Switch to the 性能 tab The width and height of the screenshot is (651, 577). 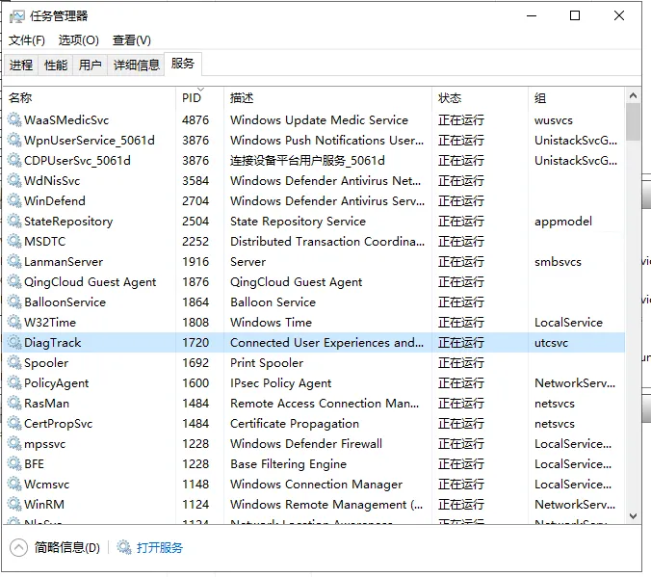(x=56, y=65)
